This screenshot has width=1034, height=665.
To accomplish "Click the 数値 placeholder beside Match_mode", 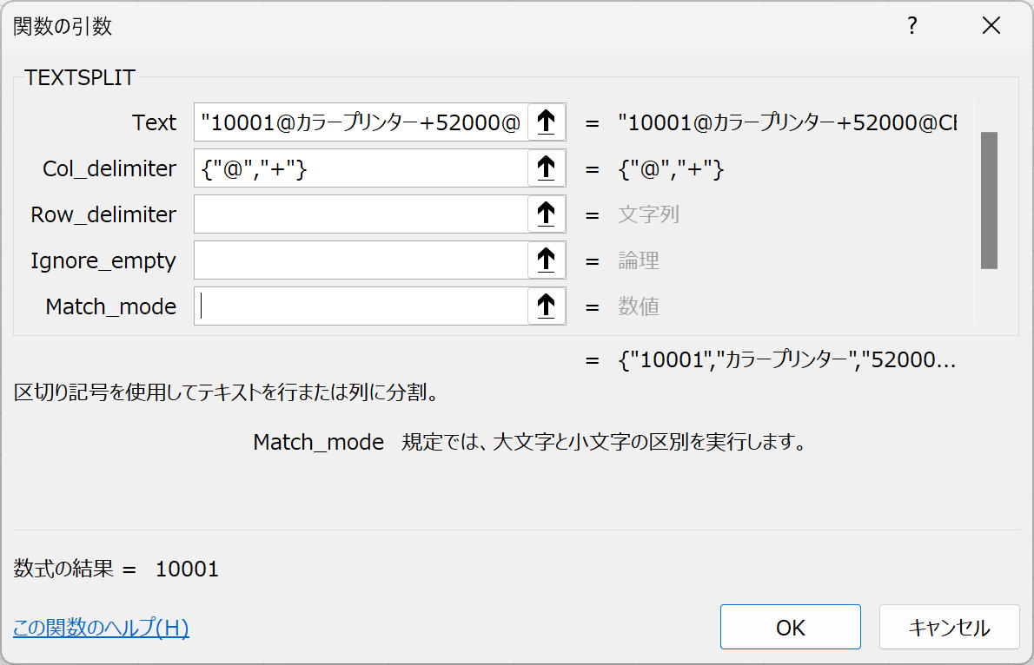I will 639,306.
